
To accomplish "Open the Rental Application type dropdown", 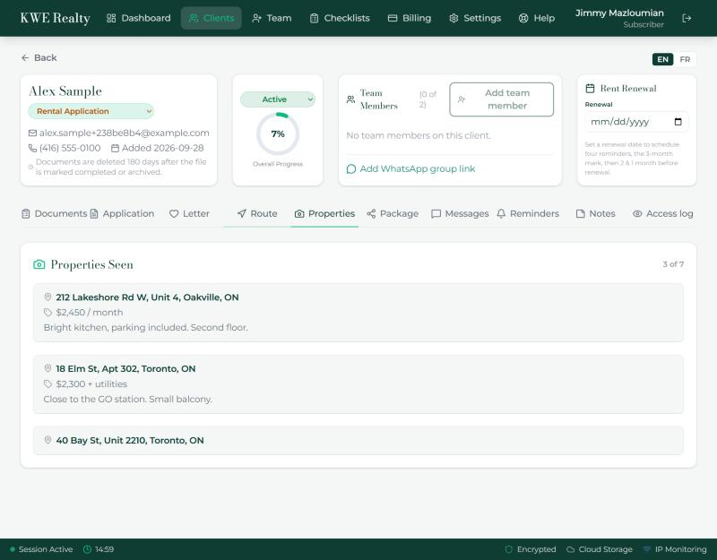I will tap(91, 111).
